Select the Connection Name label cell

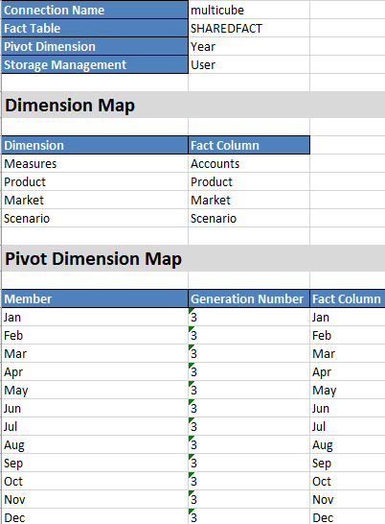pyautogui.click(x=95, y=10)
